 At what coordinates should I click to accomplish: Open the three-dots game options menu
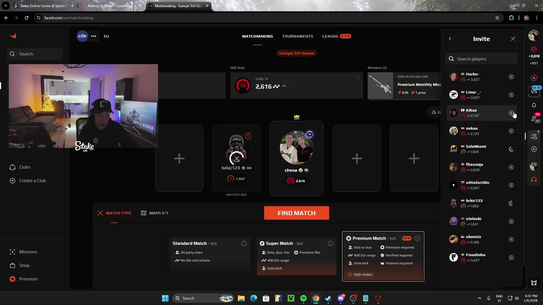(x=93, y=36)
